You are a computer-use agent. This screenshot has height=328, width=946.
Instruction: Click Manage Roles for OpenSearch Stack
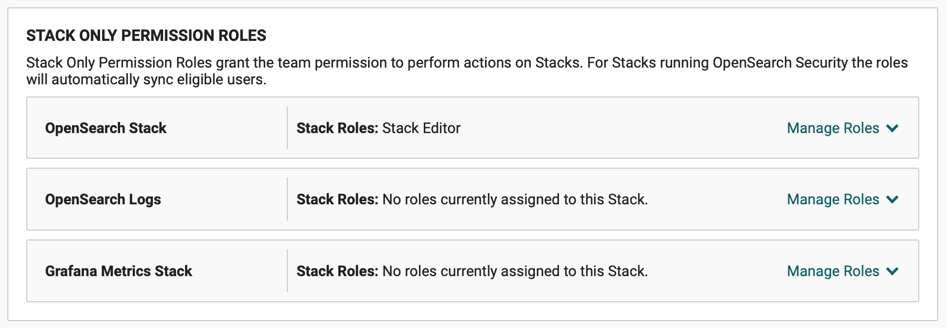[833, 128]
